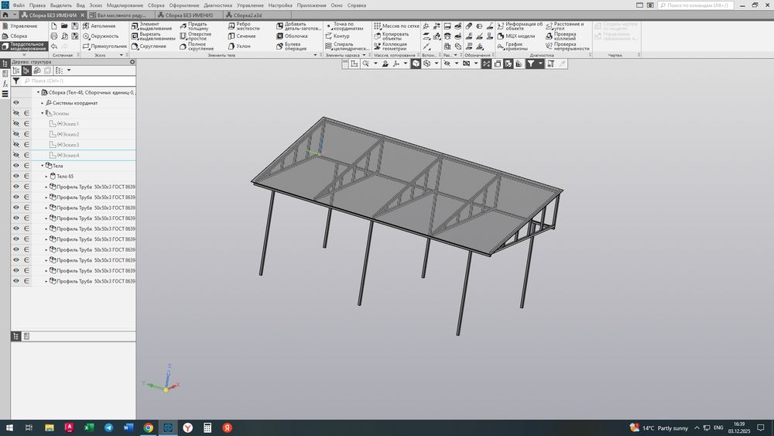Open Информация об объекте diagnostic
This screenshot has width=774, height=436.
(519, 26)
